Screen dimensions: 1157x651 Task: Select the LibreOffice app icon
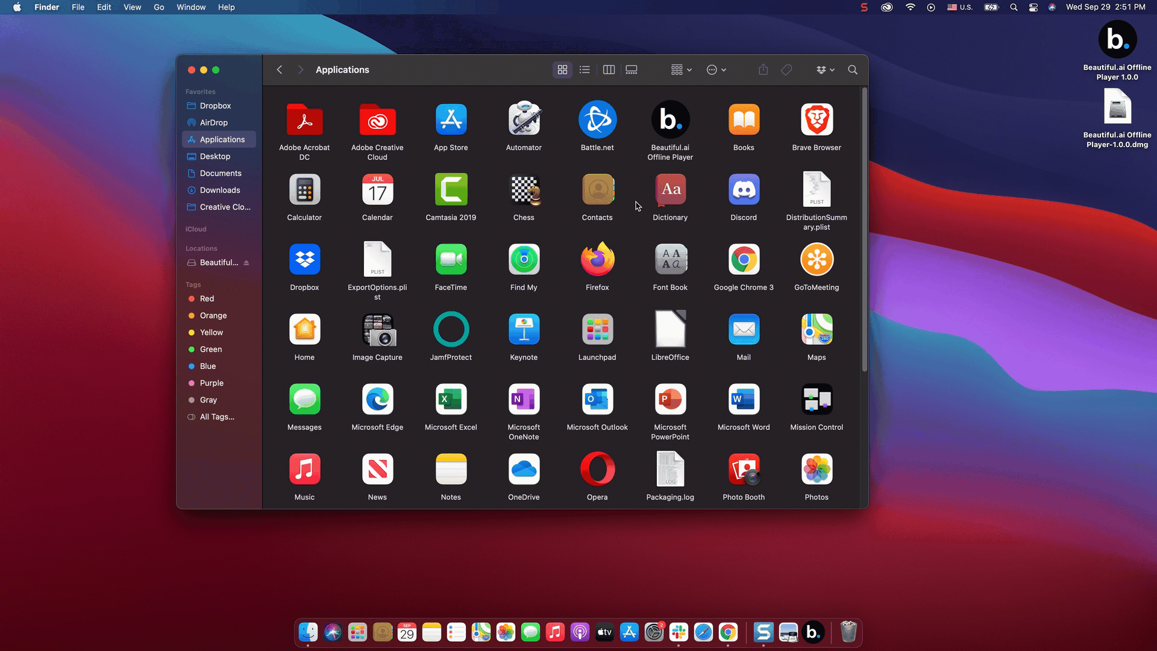[670, 329]
